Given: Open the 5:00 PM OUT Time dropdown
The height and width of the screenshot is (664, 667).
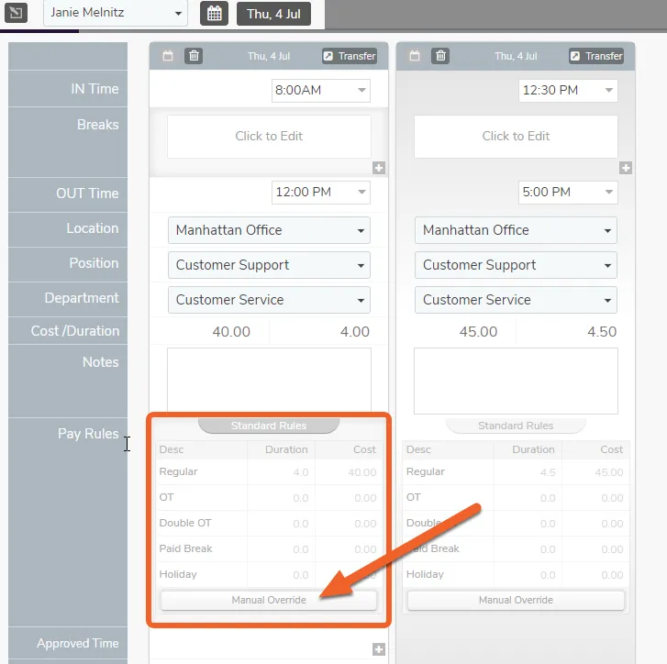Looking at the screenshot, I should 568,193.
